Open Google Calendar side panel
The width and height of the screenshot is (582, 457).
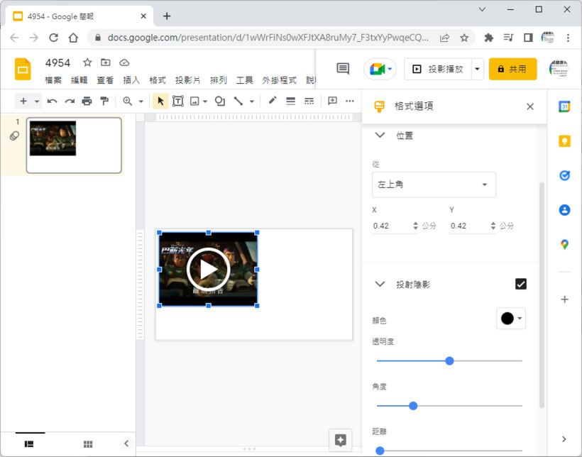[564, 107]
